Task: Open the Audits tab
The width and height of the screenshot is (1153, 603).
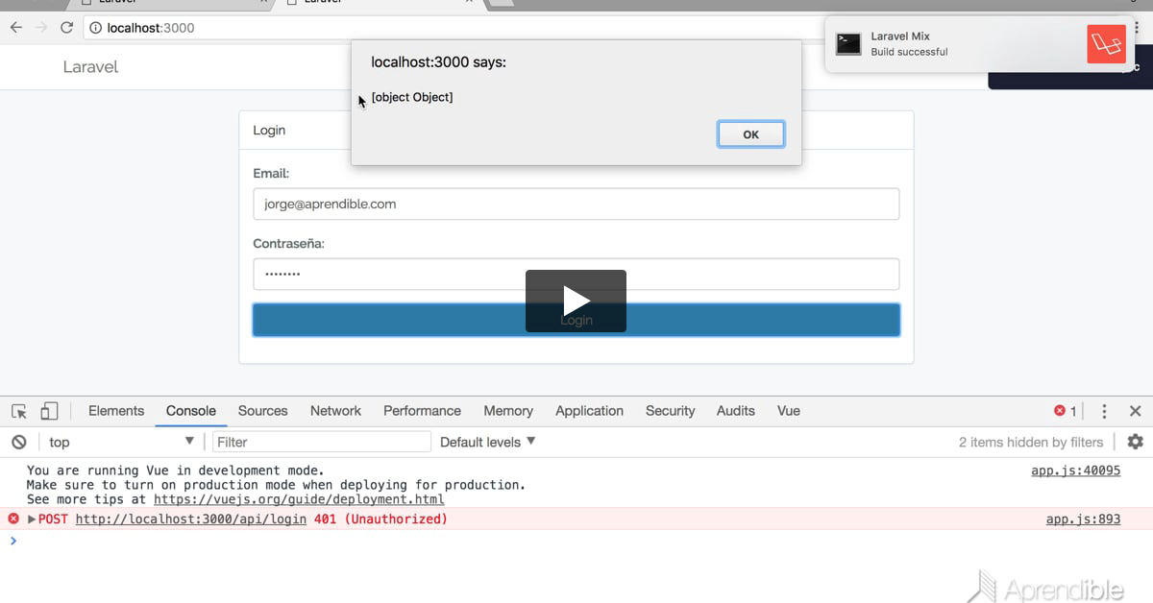Action: (735, 411)
